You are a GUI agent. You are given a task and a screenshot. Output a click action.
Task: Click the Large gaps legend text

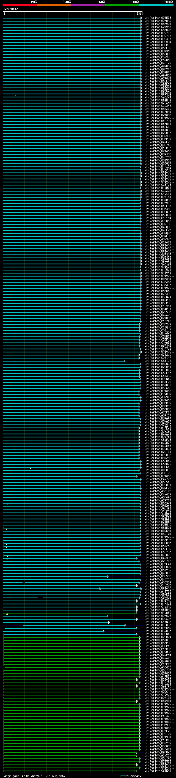[34, 776]
